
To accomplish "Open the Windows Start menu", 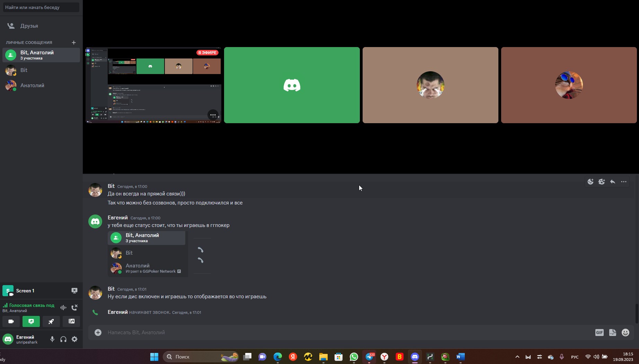I will coord(154,357).
